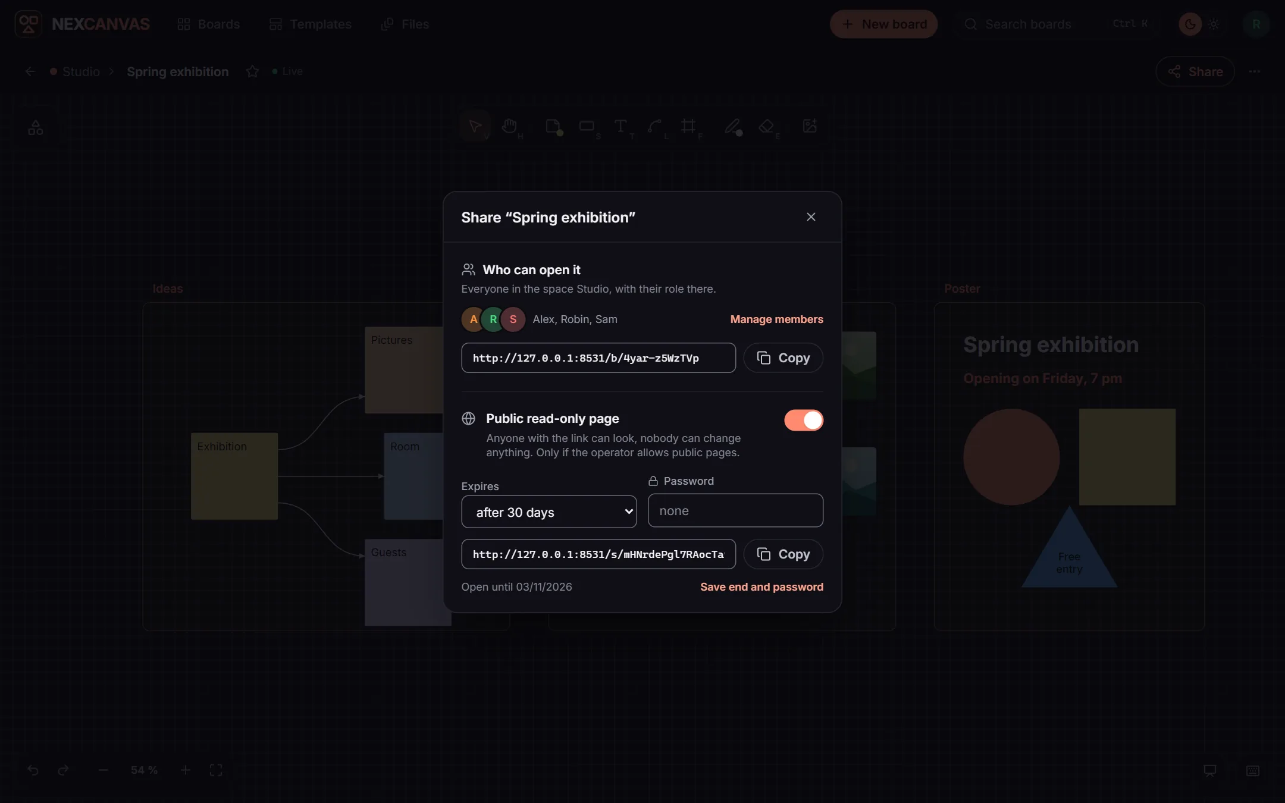Open the Templates menu
The height and width of the screenshot is (803, 1285).
coord(310,24)
